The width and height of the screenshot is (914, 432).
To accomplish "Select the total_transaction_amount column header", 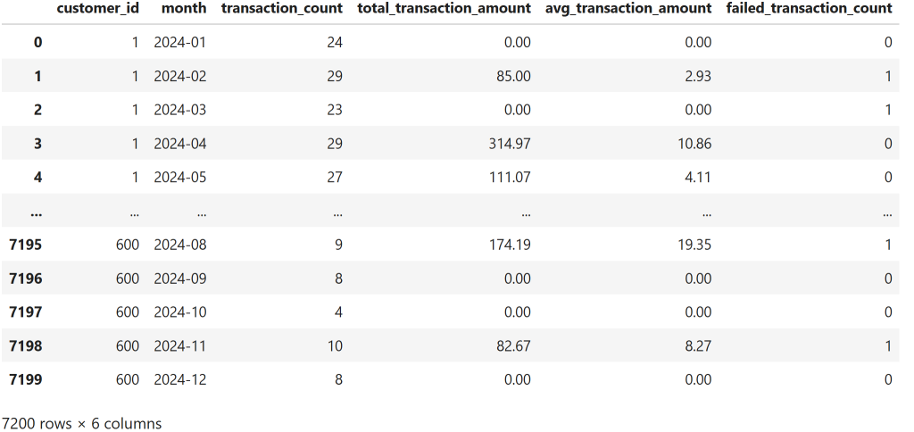I will (444, 8).
